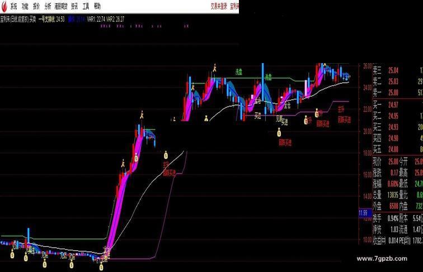Select the 买三 24.93 bid row
Image resolution: width=423 pixels, height=272 pixels.
pyautogui.click(x=398, y=127)
